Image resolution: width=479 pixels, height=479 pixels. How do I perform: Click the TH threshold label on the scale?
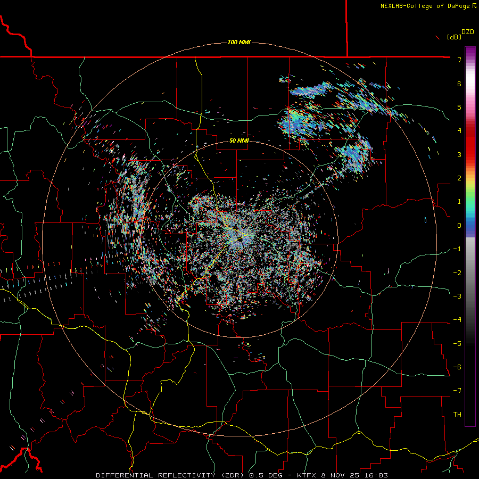point(457,414)
